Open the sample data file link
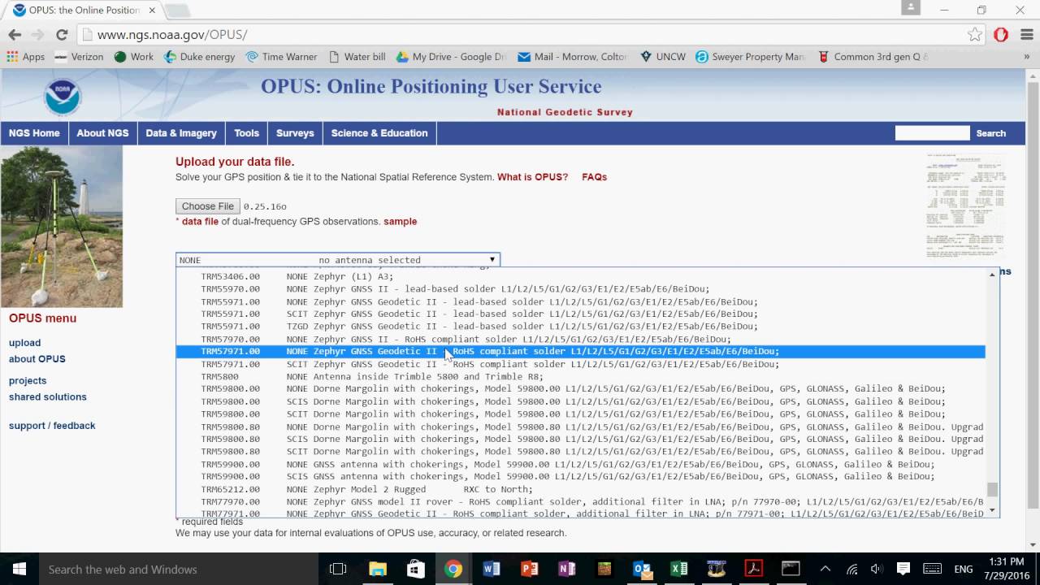 coord(400,221)
